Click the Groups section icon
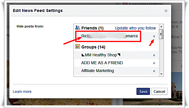The image size is (189, 108). (x=78, y=46)
